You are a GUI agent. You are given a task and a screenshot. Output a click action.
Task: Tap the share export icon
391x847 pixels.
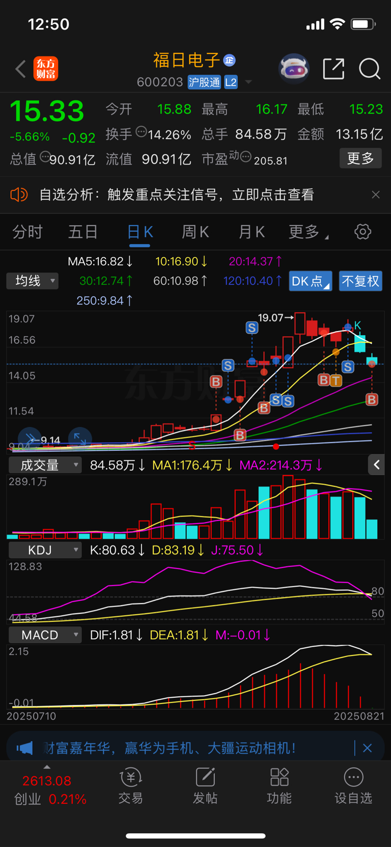coord(334,69)
